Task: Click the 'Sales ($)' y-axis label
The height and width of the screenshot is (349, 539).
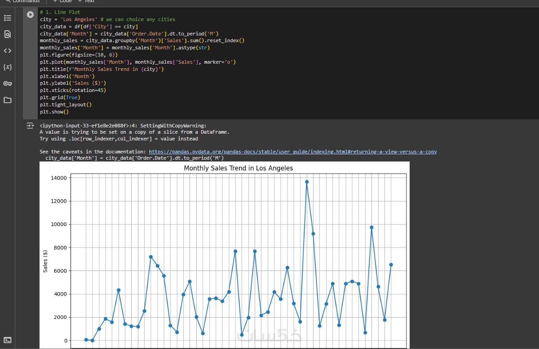Action: tap(45, 261)
